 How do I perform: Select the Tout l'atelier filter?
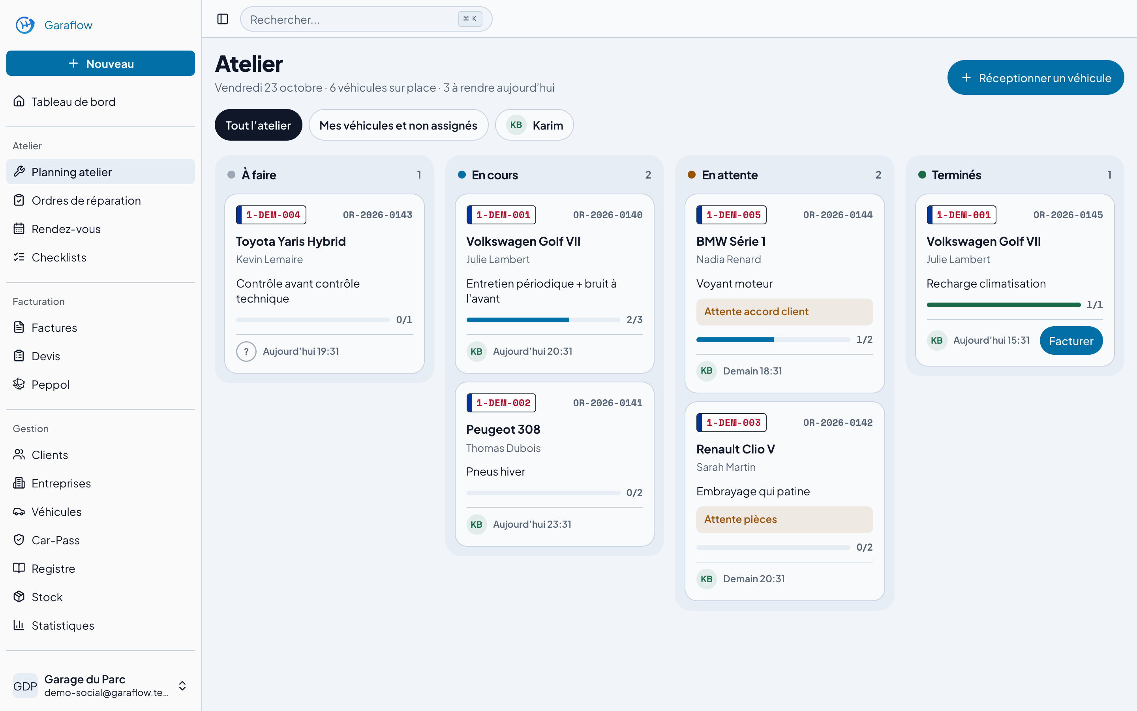(259, 125)
